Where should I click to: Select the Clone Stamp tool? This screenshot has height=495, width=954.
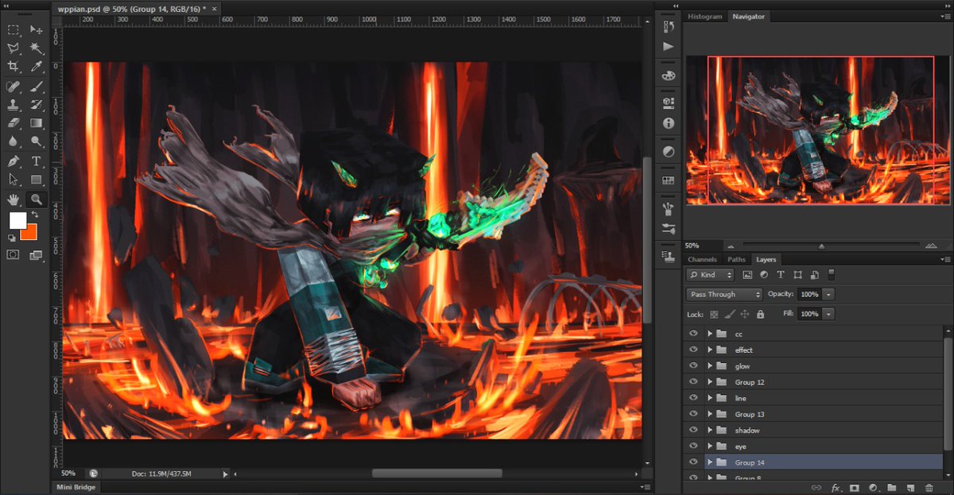[x=13, y=104]
